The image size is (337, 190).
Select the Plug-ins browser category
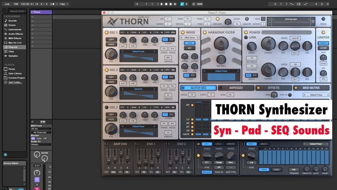click(x=14, y=47)
